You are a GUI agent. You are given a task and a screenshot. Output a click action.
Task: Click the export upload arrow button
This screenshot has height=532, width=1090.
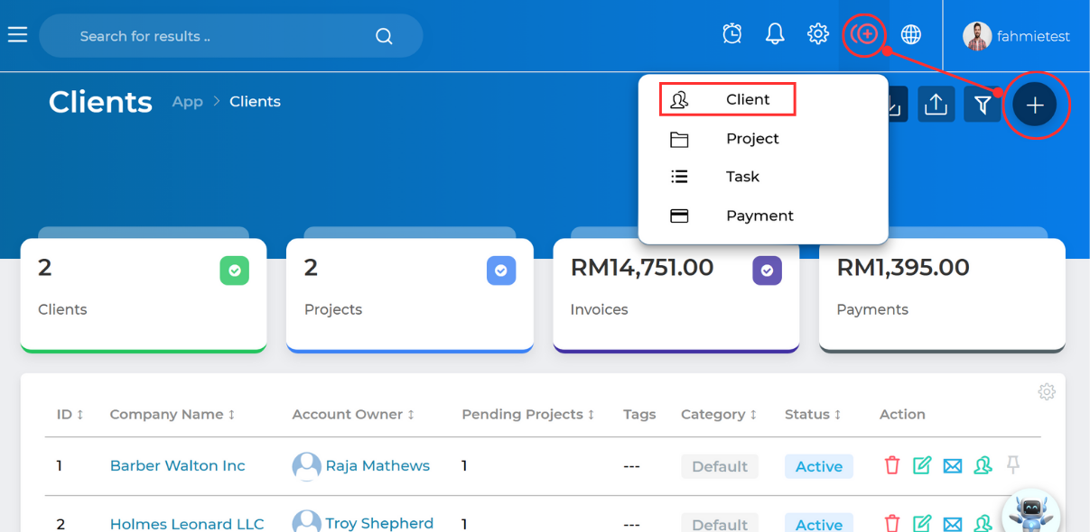click(936, 105)
